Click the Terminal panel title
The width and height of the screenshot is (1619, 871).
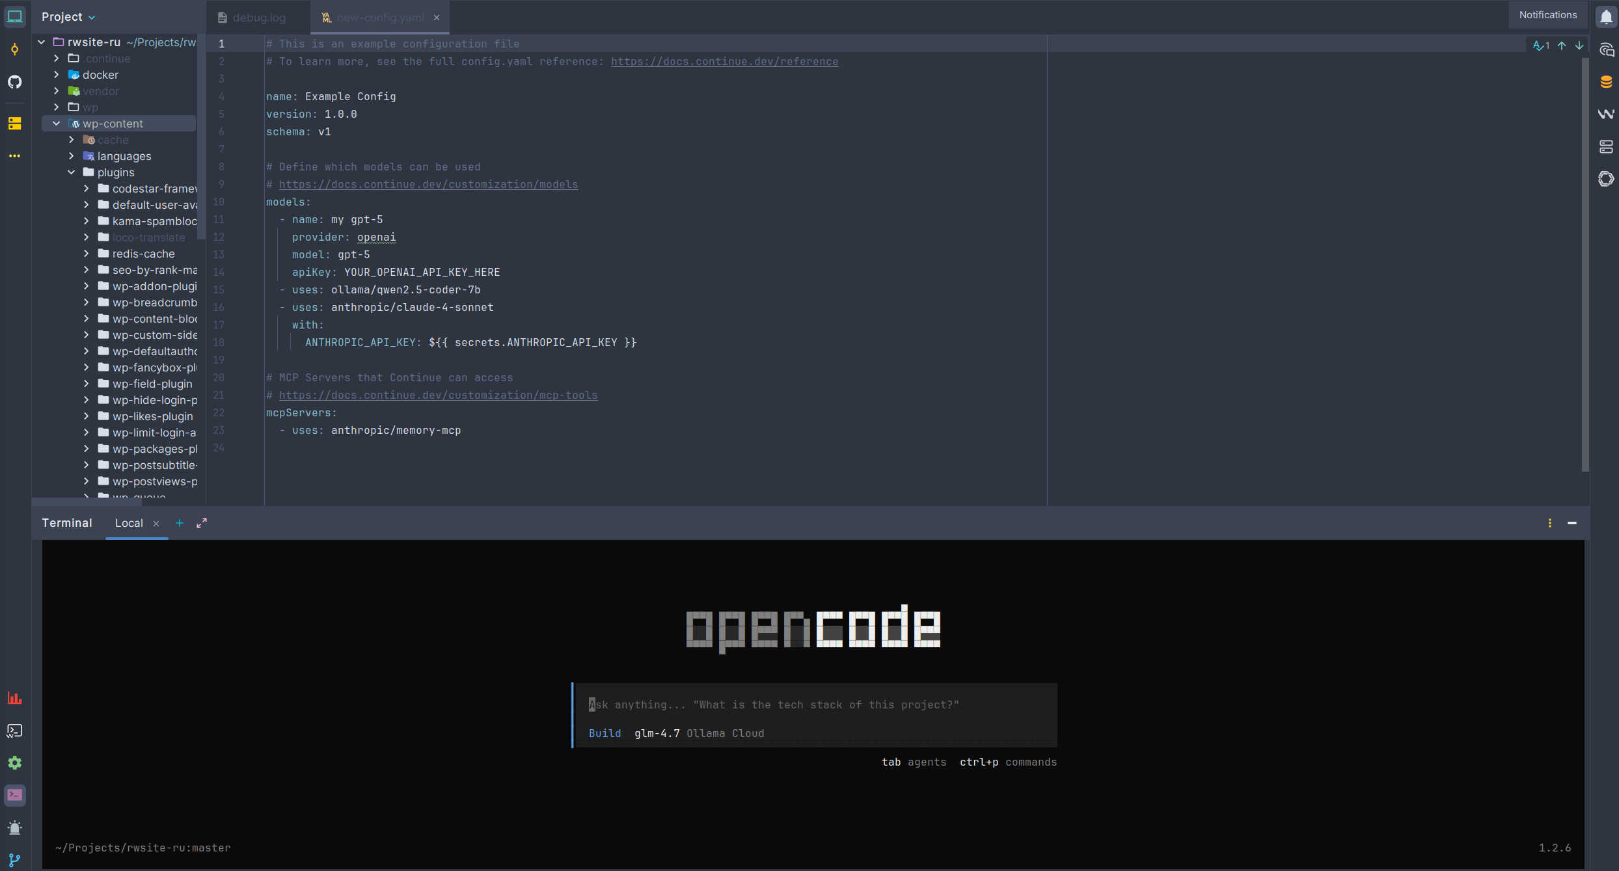pyautogui.click(x=67, y=523)
